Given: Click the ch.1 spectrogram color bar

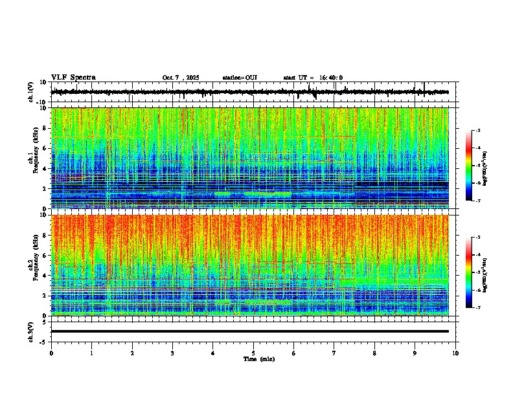Looking at the screenshot, I should (x=469, y=166).
